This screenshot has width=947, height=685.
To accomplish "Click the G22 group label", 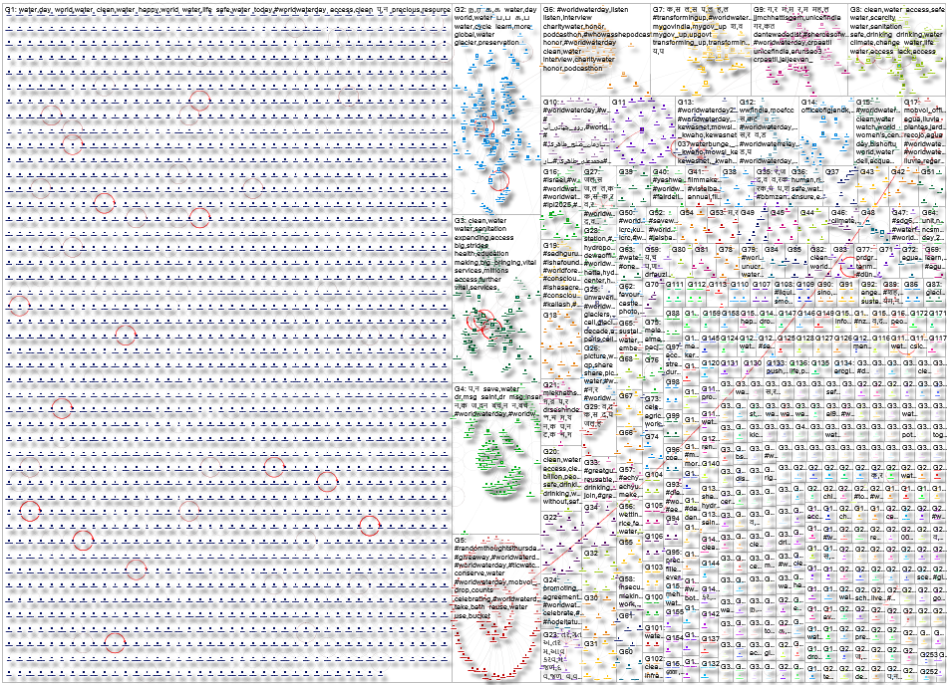I will tap(550, 518).
